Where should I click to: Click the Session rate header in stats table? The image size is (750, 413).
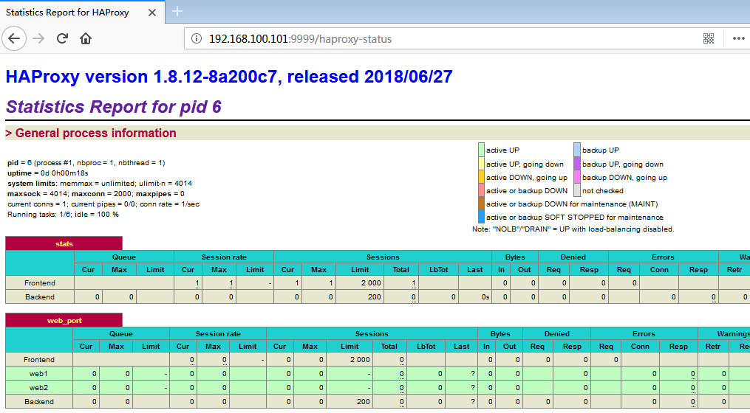224,257
